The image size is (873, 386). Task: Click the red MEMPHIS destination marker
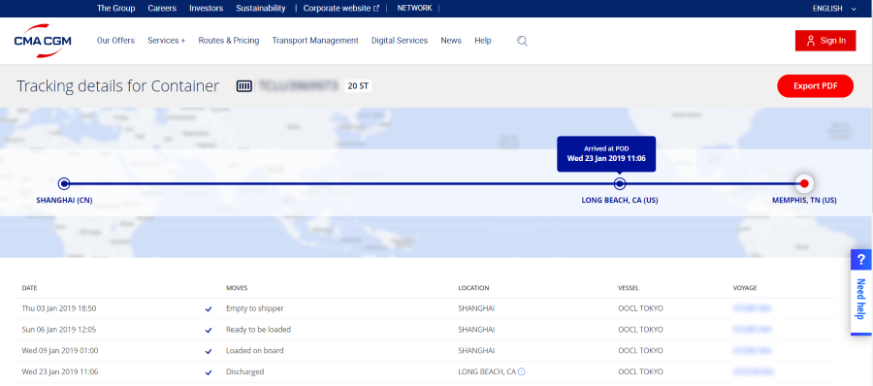point(804,183)
